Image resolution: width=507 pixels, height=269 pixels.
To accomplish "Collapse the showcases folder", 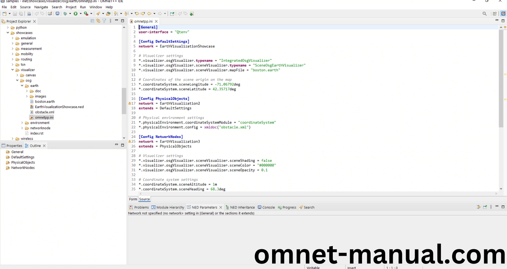I will 8,33.
